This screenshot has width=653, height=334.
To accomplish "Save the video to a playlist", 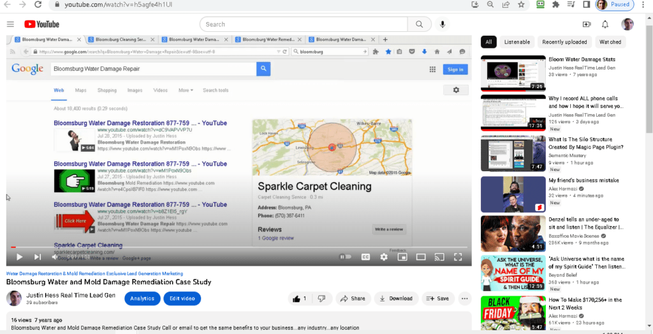I will tap(438, 299).
